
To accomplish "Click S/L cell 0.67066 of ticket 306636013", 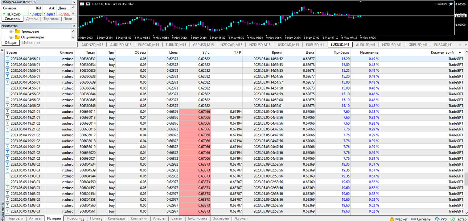I will (195, 117).
